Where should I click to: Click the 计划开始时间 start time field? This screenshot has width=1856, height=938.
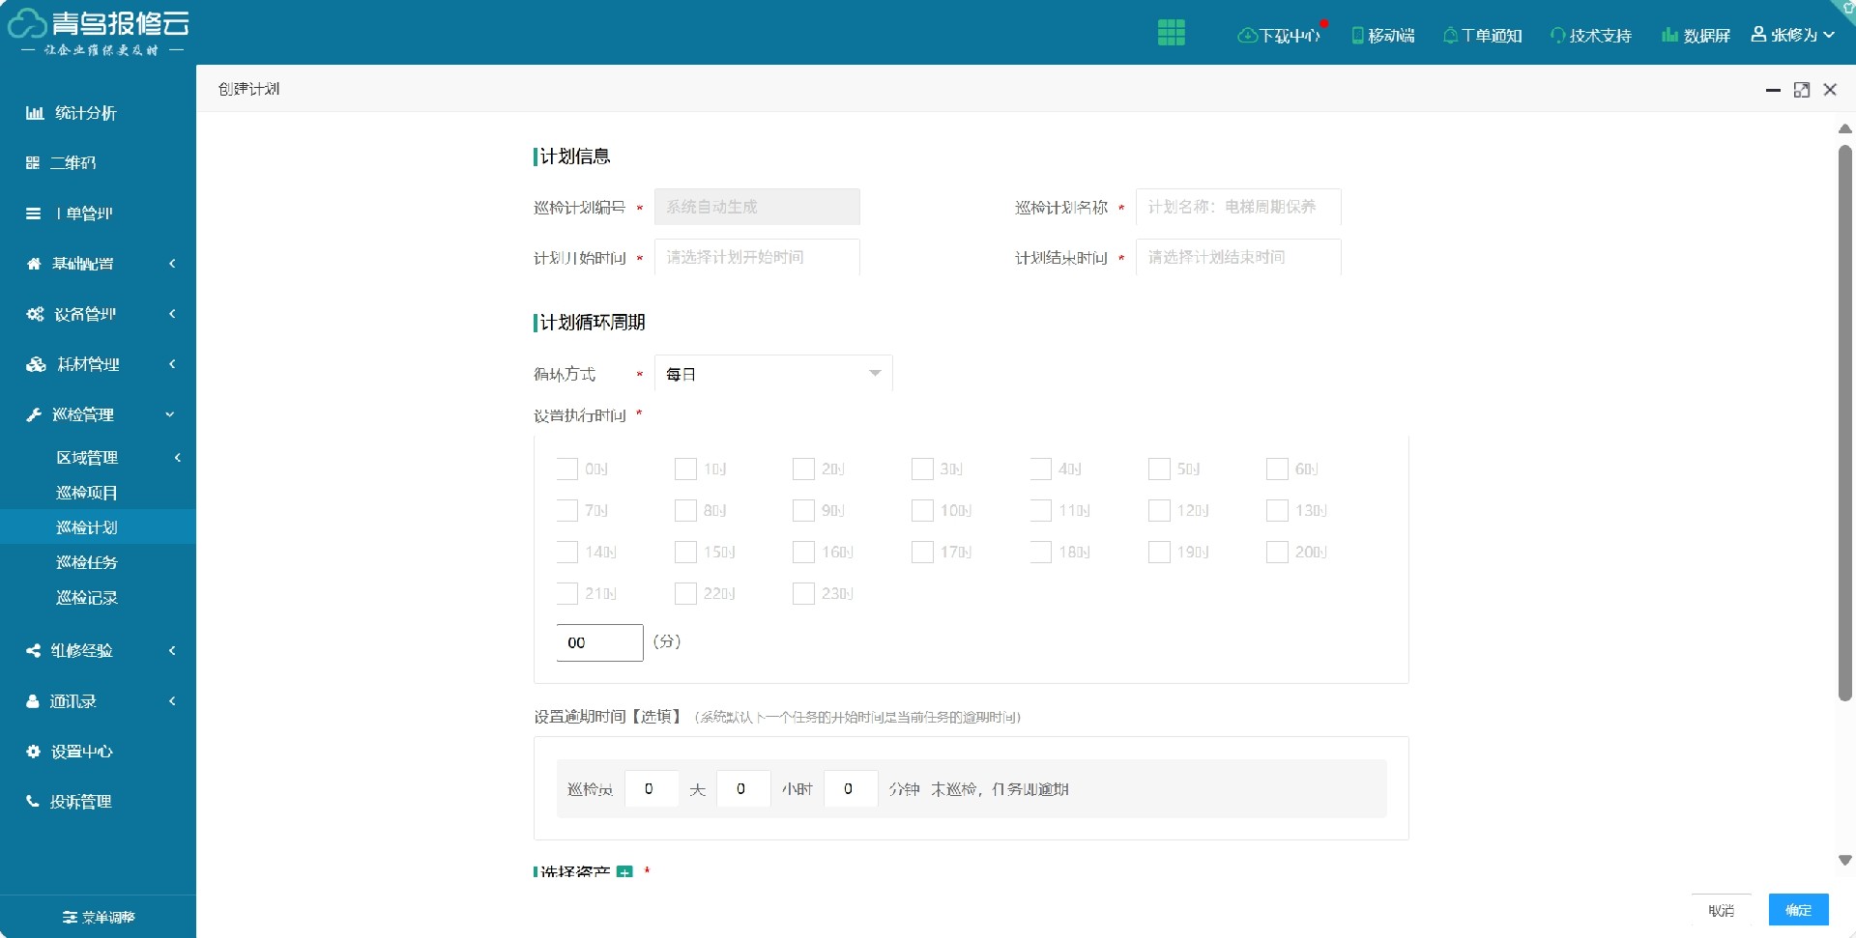tap(757, 257)
